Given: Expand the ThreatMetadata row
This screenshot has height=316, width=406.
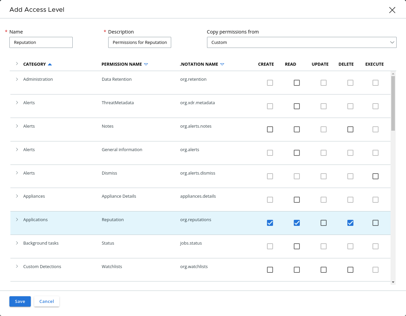Looking at the screenshot, I should [x=17, y=103].
